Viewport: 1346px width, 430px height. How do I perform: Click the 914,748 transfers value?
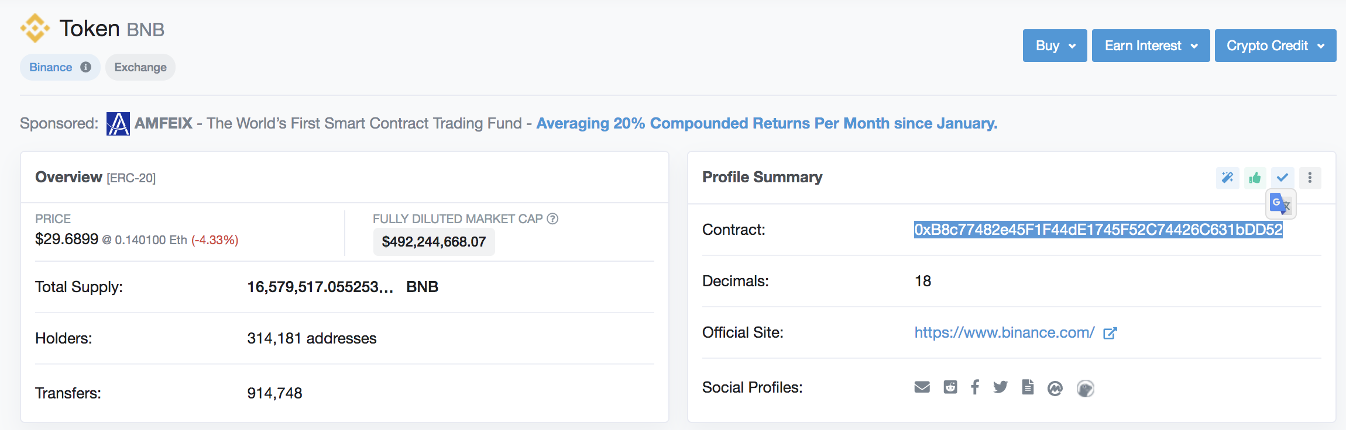274,393
